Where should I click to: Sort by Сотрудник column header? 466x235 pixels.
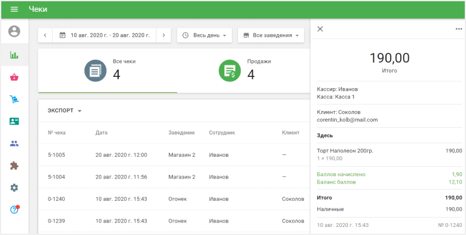[x=222, y=133]
